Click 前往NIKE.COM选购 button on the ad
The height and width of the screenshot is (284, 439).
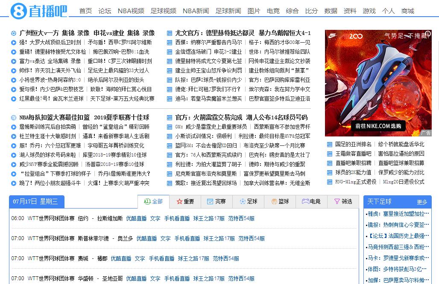[378, 126]
